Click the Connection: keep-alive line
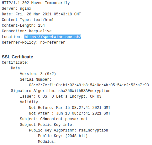The image size is (152, 145). [x=27, y=31]
